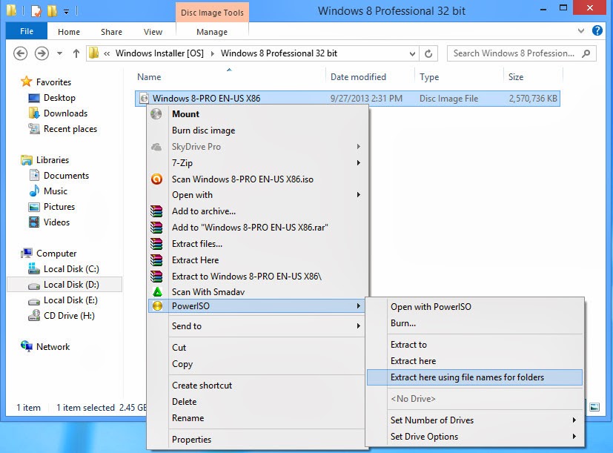This screenshot has height=453, width=613.
Task: Click the Music note icon under Libraries
Action: tap(34, 191)
